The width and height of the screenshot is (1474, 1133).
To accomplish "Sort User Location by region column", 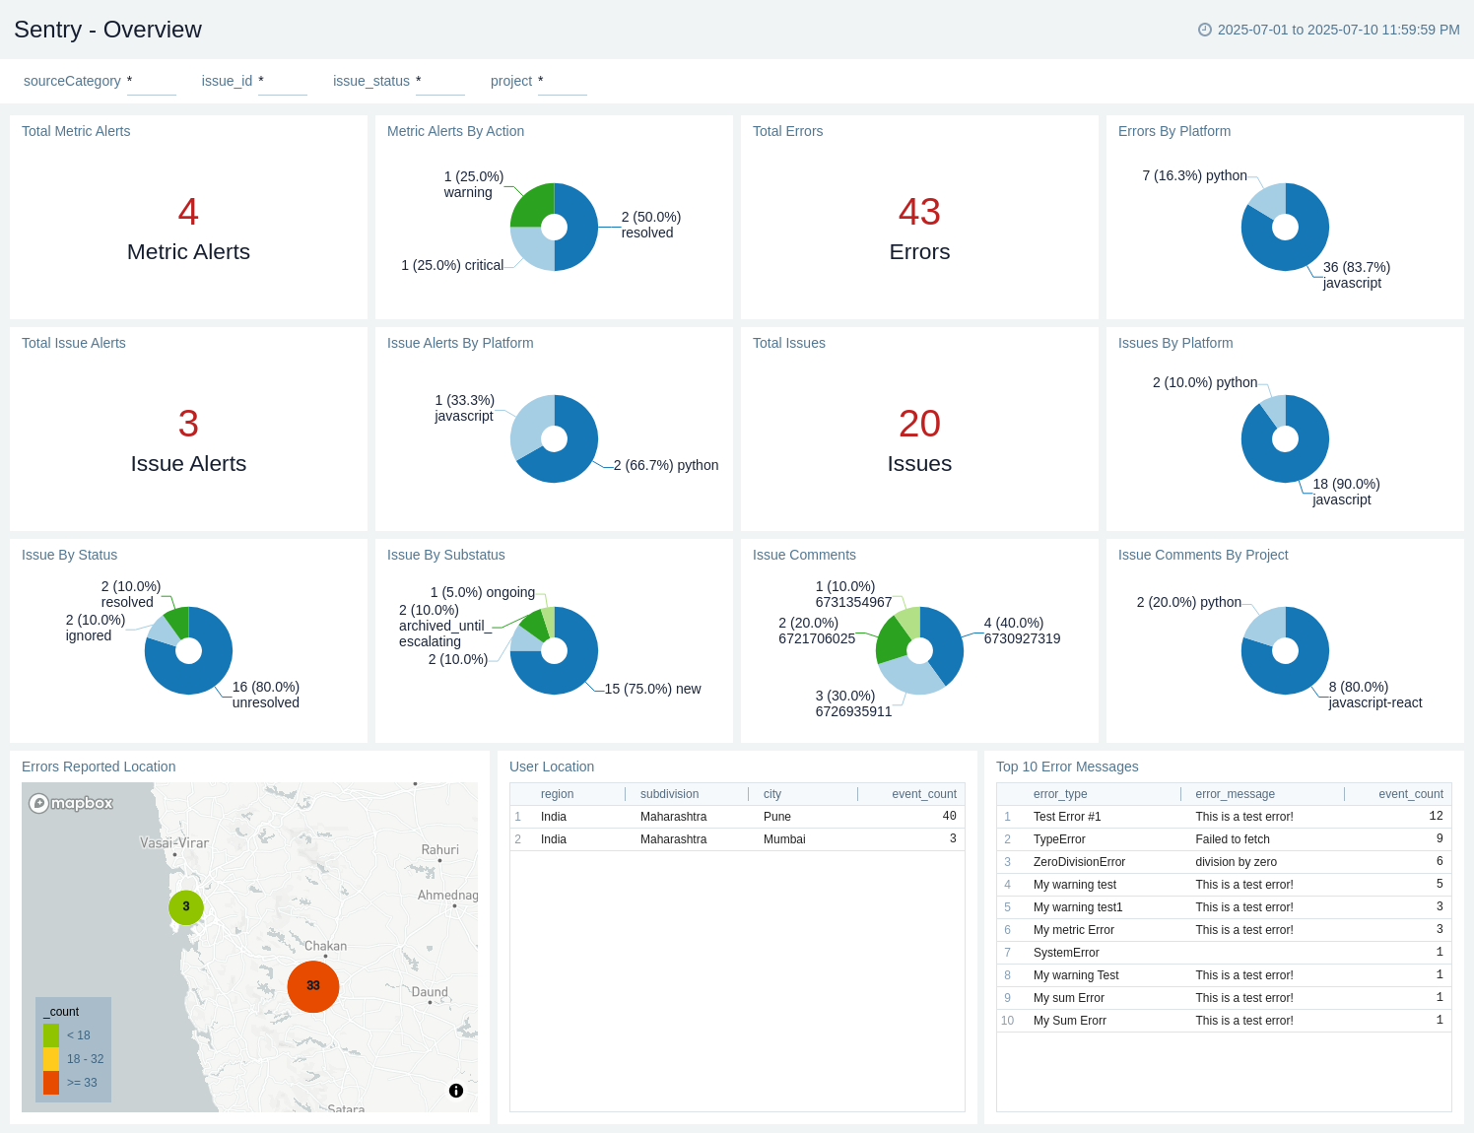I will coord(558,794).
